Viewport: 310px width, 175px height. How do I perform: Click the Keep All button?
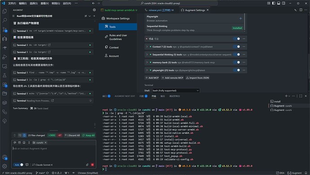pyautogui.click(x=89, y=135)
